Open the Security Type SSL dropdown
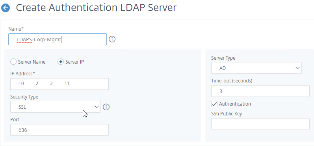 pos(56,107)
